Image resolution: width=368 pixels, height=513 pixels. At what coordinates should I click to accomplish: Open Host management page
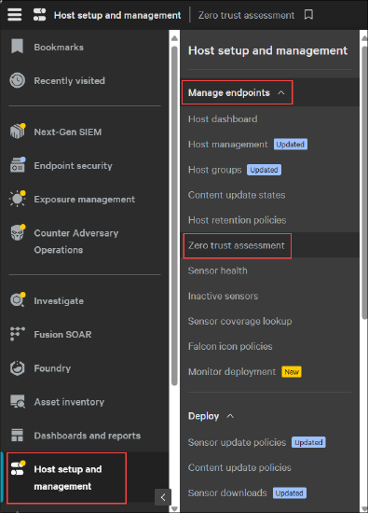228,145
